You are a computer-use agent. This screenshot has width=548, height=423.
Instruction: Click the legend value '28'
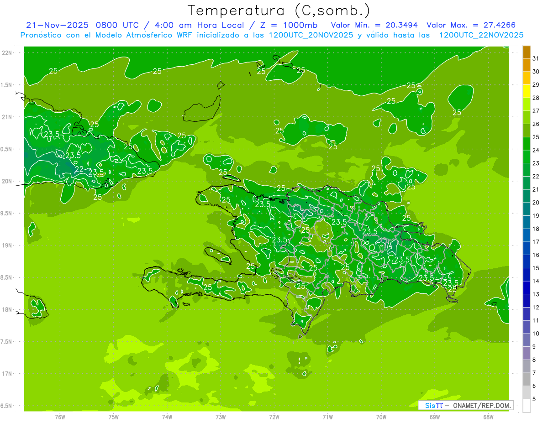536,98
